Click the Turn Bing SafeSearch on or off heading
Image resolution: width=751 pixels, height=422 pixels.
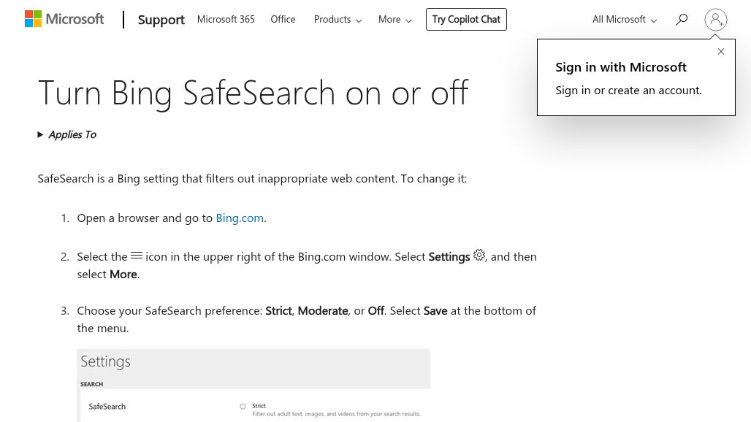click(x=253, y=93)
